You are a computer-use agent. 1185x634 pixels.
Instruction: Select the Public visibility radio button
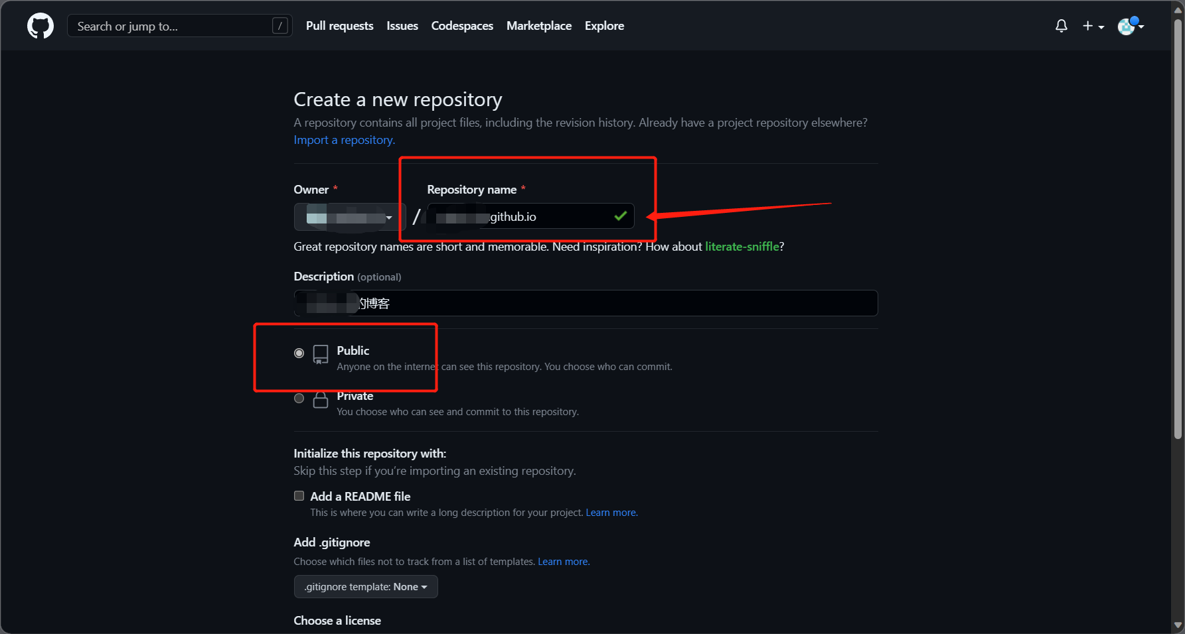tap(299, 353)
